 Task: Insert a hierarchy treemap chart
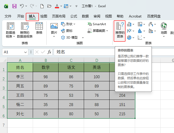(140, 24)
